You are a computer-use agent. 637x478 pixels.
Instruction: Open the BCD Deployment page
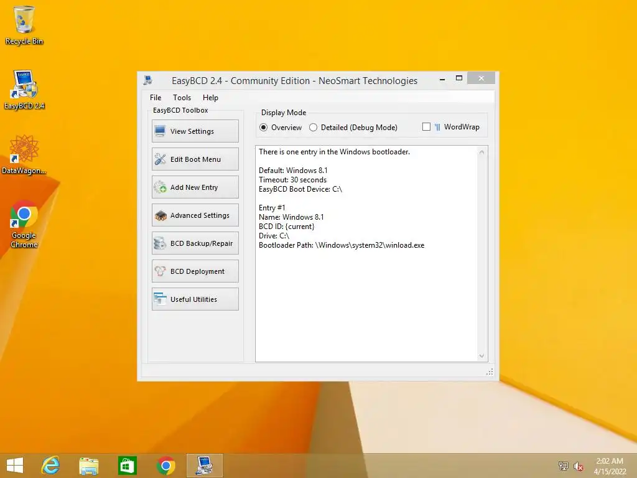click(x=195, y=271)
